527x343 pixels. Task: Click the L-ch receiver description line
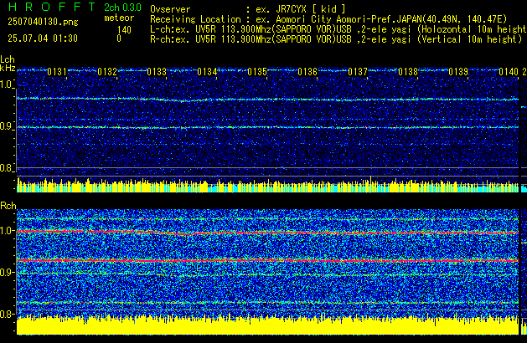(338, 29)
